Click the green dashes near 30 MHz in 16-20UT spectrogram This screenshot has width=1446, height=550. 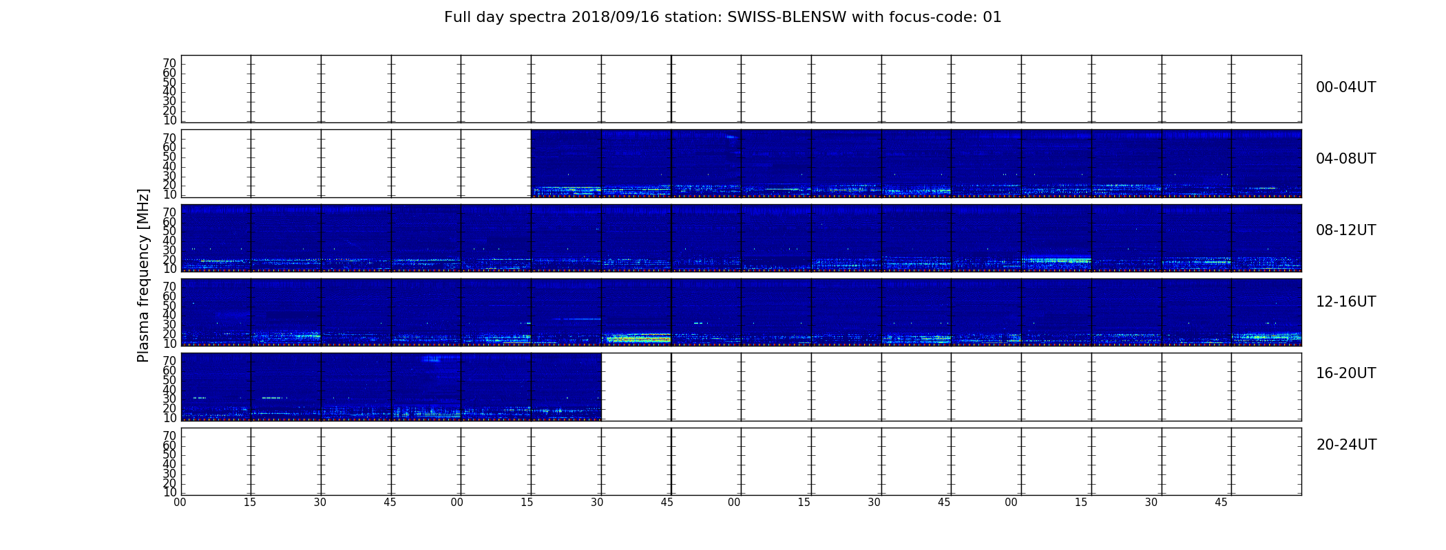coord(271,397)
